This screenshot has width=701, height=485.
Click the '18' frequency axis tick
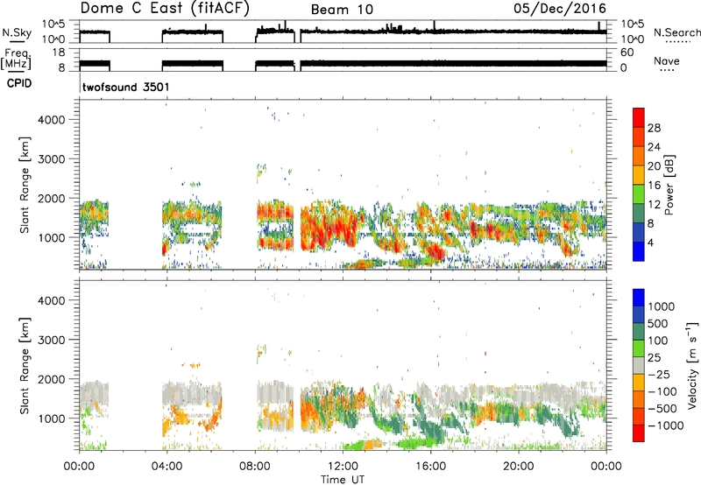[x=59, y=53]
